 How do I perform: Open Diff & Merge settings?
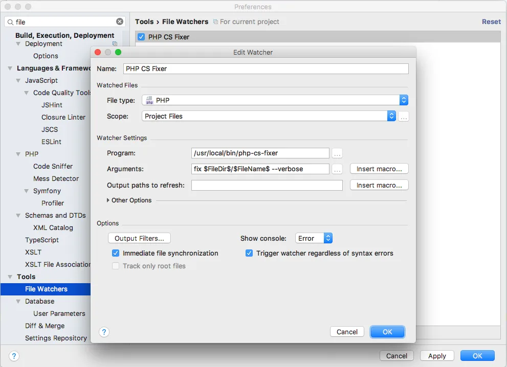tap(45, 326)
